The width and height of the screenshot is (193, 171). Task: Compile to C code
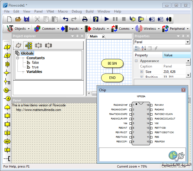152,19
